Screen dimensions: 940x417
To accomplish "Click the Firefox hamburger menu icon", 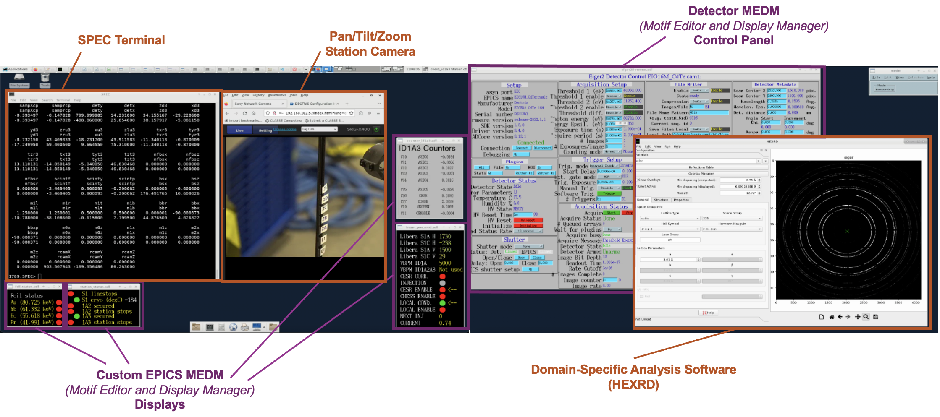I will click(x=378, y=113).
